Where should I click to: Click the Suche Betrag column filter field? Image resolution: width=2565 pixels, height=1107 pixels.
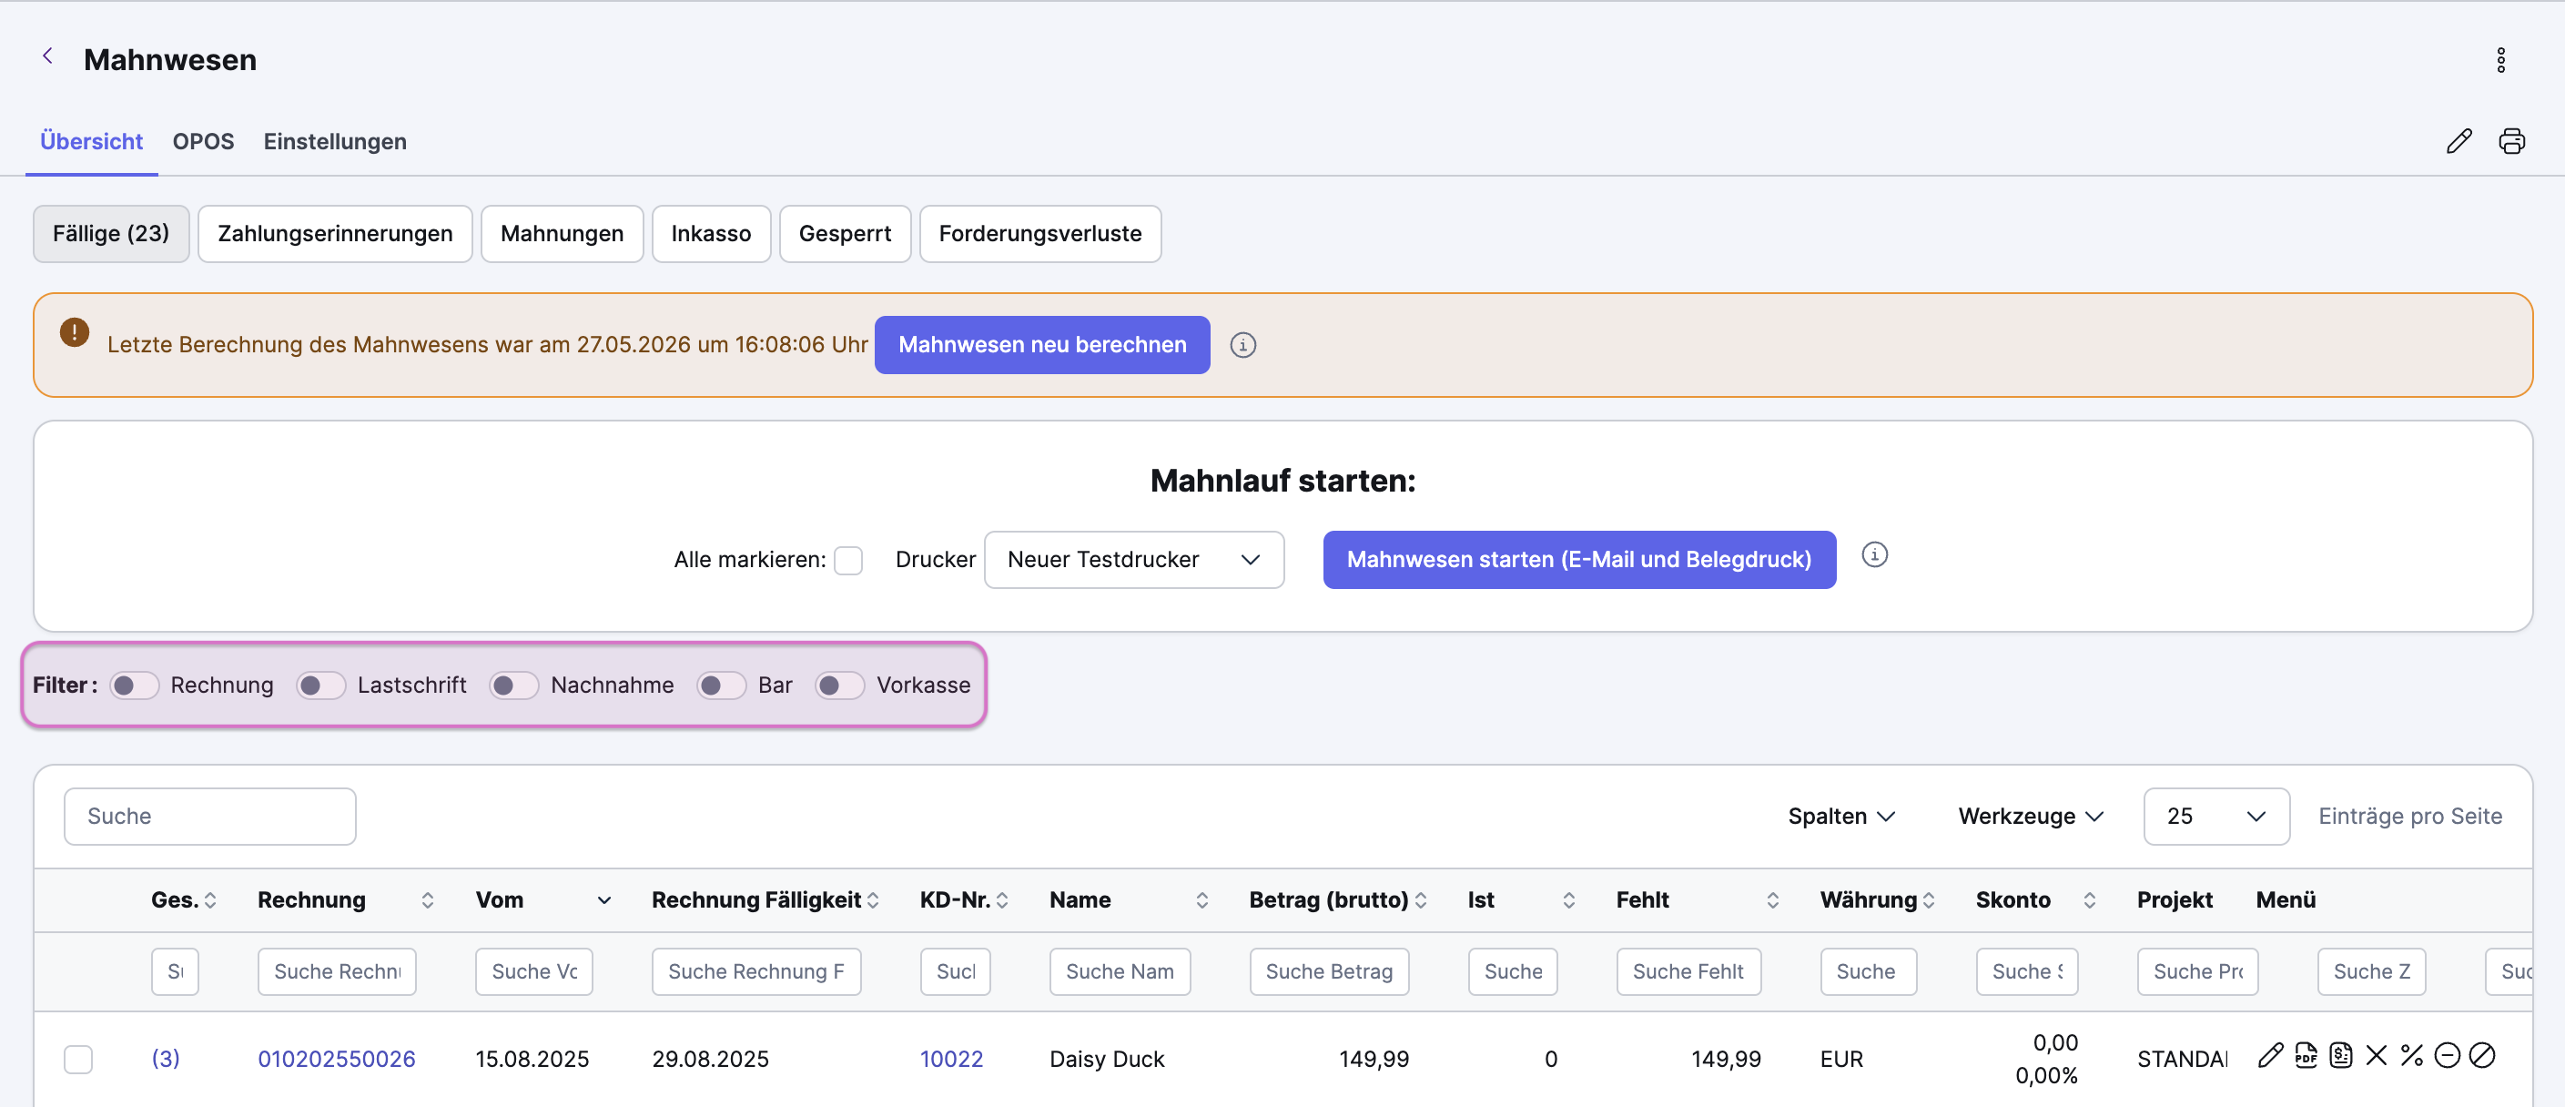click(x=1329, y=971)
